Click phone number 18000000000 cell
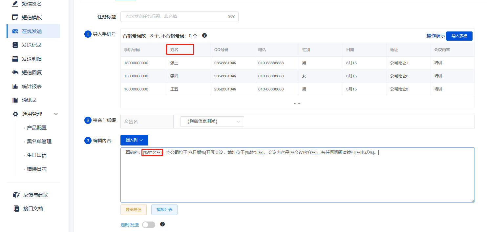Viewport: 487px width, 232px height. [144, 89]
